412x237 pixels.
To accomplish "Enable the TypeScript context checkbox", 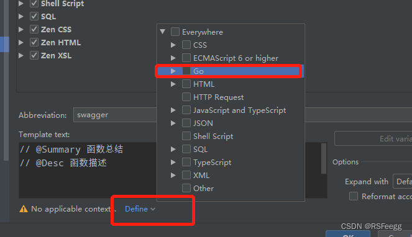I will coord(186,162).
